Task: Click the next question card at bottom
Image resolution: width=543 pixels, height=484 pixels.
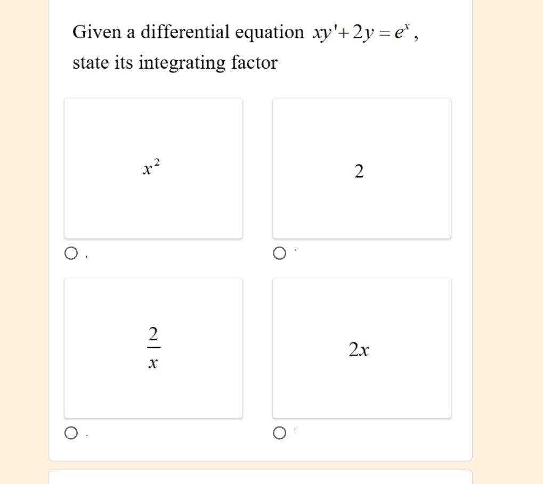Action: 260,477
